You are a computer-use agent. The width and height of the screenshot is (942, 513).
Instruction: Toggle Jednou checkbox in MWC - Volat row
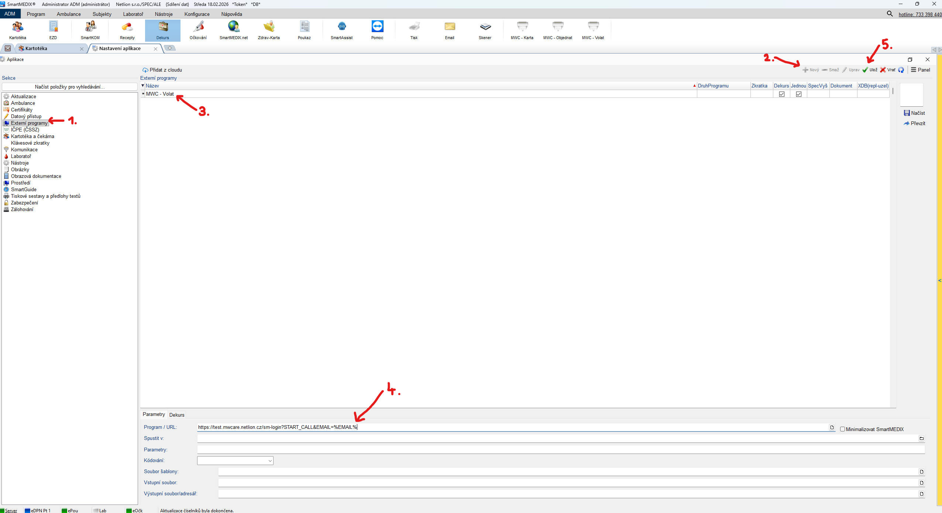pos(798,94)
